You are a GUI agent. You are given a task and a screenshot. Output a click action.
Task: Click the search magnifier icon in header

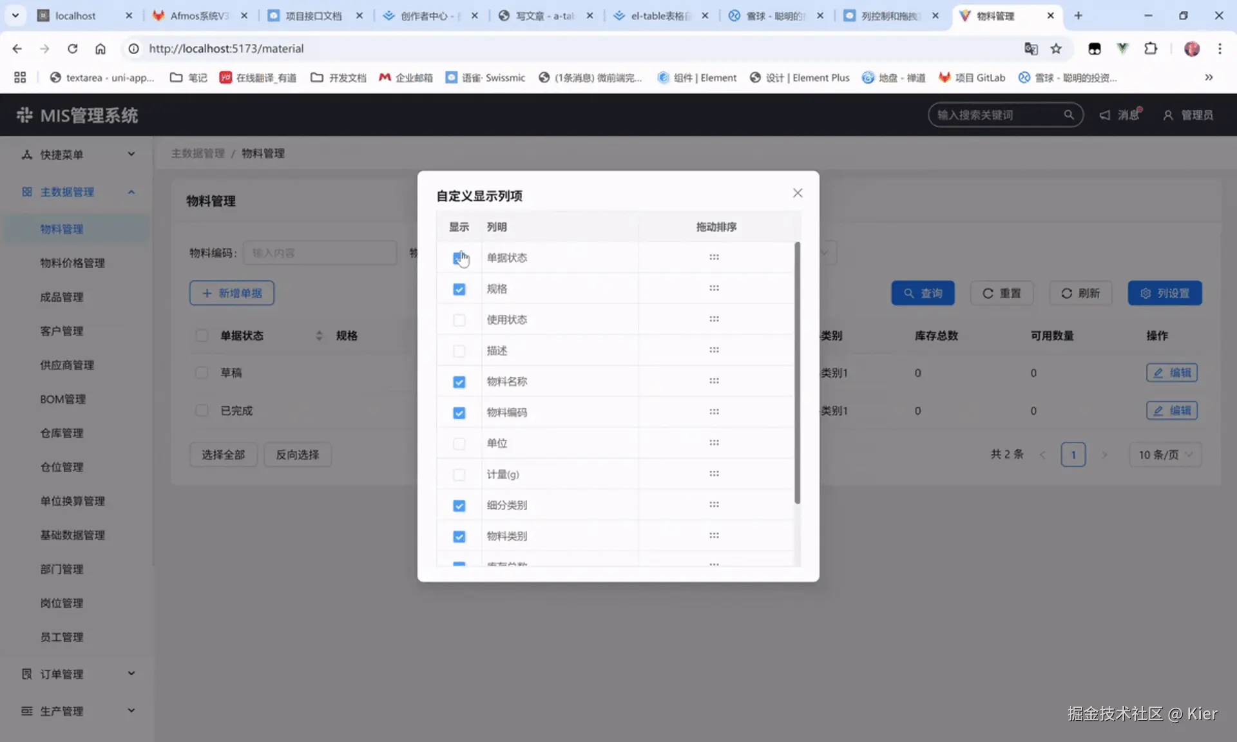[x=1069, y=115]
